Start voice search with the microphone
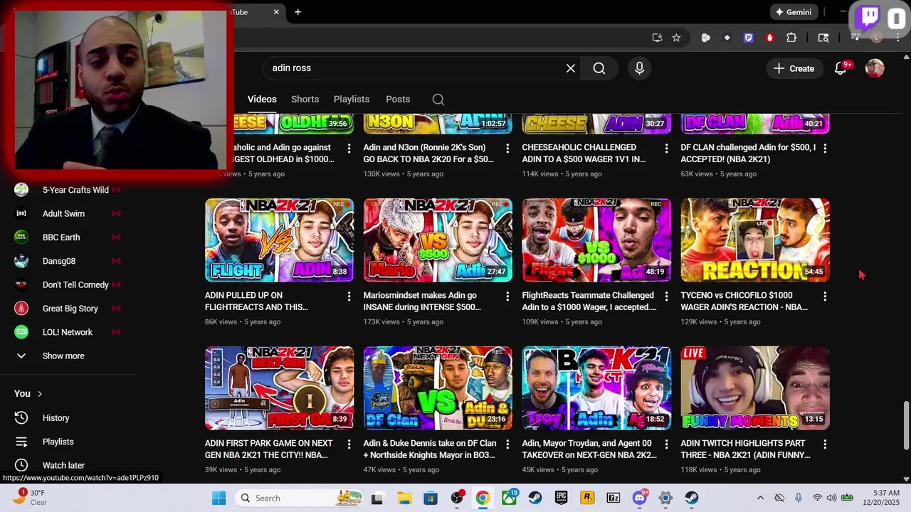 [639, 68]
